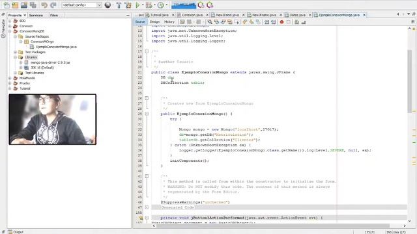Viewport: 417px width, 234px height.
Task: Show the editor tabs dropdown list arrow
Action: tap(409, 14)
